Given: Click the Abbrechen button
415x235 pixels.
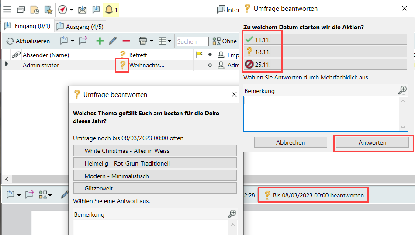Looking at the screenshot, I should (x=290, y=142).
